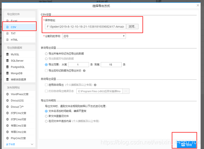Select 神箭手数据源 export option

pos(20,79)
